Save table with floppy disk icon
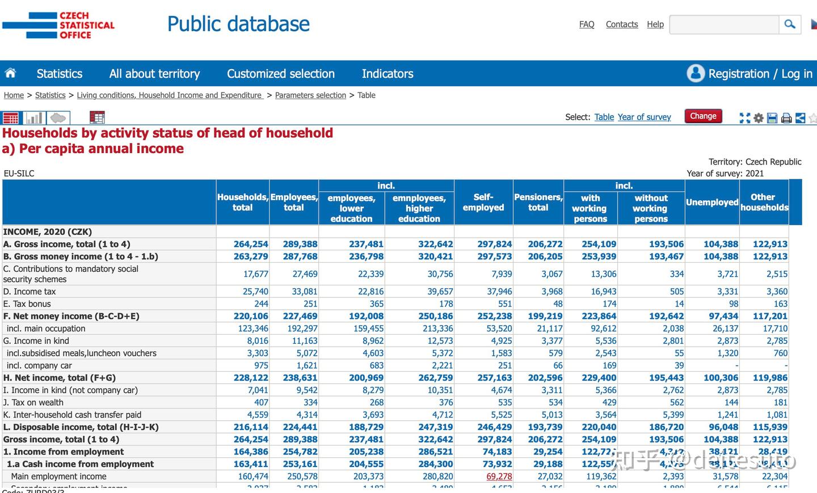 [772, 118]
